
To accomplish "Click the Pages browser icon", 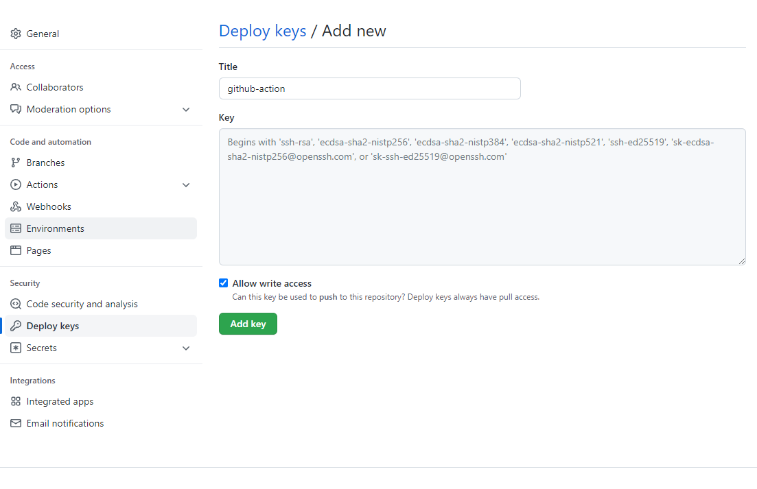I will [16, 250].
